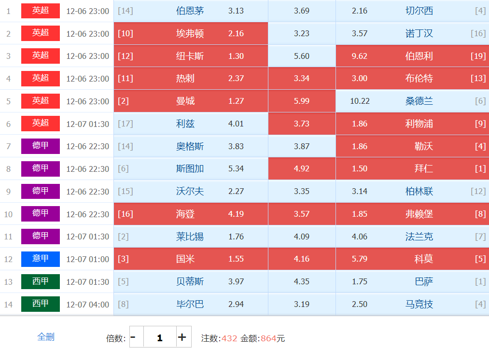
Task: Click the 西甲 tag on the 贝蒂斯 row
Action: tap(41, 281)
